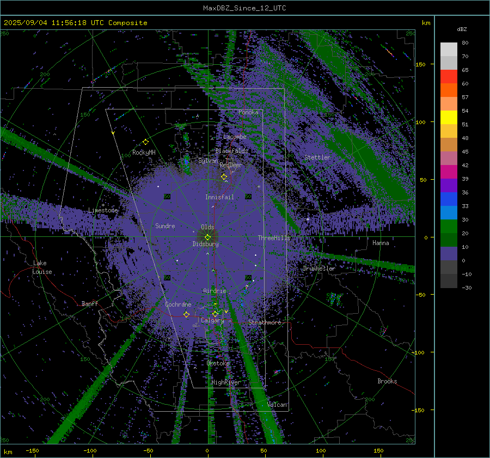Select the orange 60-57 dBZ legend swatch
Viewport: 490px width, 458px height.
(x=449, y=90)
